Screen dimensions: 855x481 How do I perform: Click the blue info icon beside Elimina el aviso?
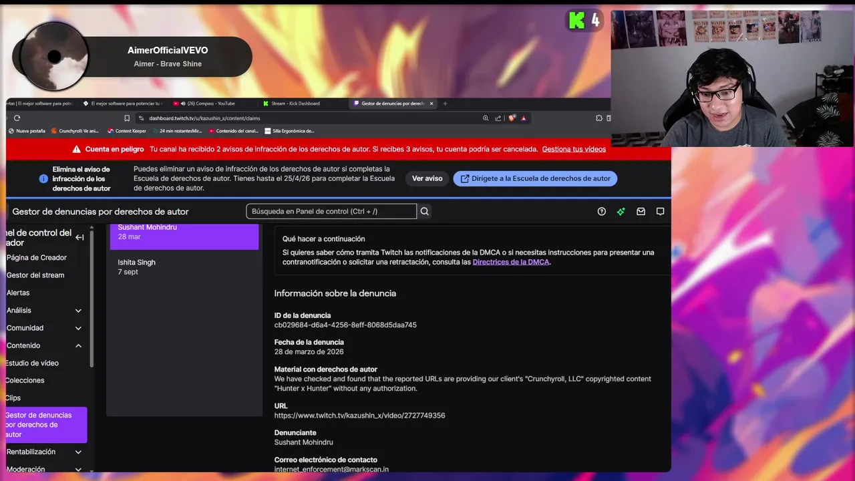pyautogui.click(x=43, y=179)
